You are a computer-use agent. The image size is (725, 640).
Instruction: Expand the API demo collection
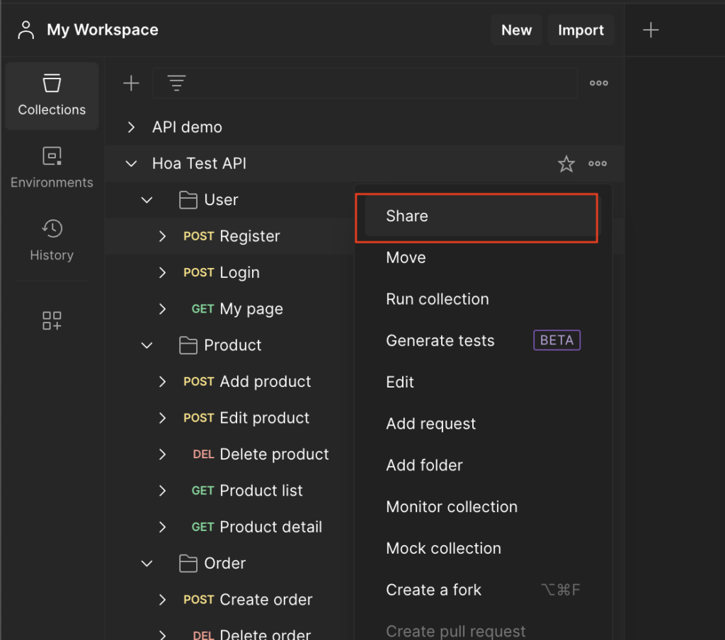pos(131,127)
